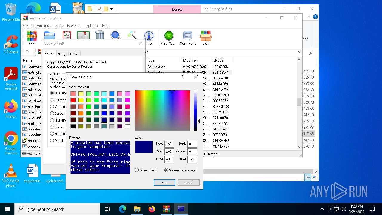Click the up-one-level arrow in WinRAR
This screenshot has width=382, height=215.
coord(27,52)
